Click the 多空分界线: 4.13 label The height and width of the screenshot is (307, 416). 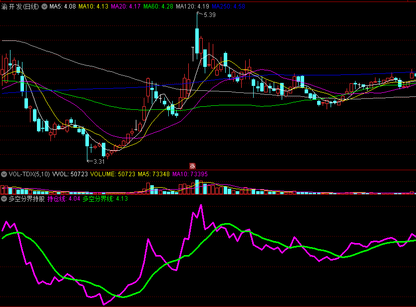105,199
